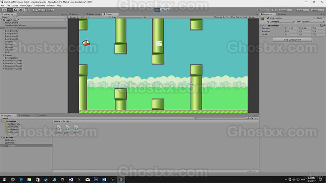Toggle the Pivot handle position button
Image resolution: width=326 pixels, height=183 pixels.
38,10
